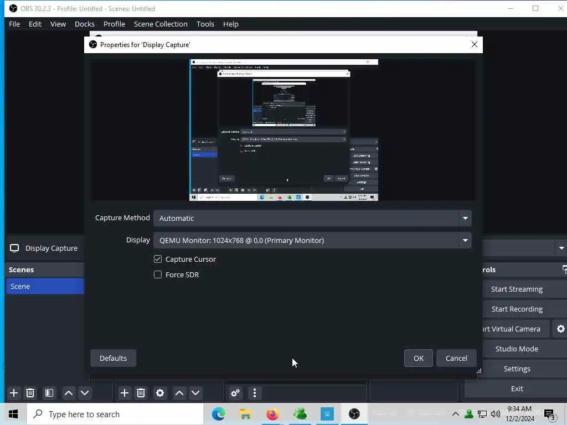Enable Studio Mode

[x=517, y=349]
